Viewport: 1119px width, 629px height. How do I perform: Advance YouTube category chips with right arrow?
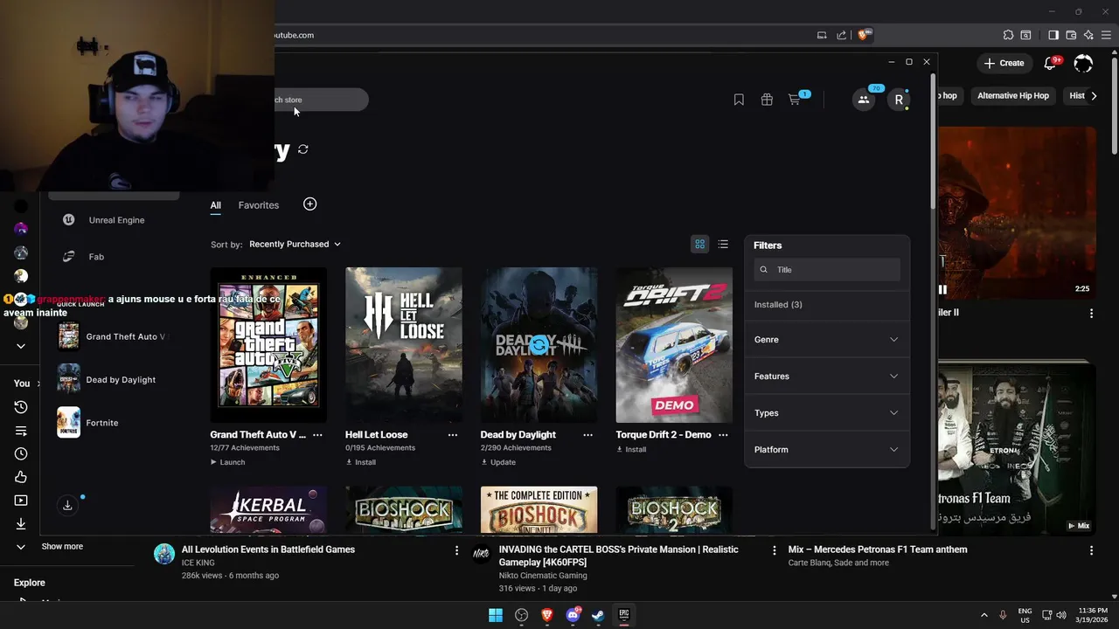1094,96
